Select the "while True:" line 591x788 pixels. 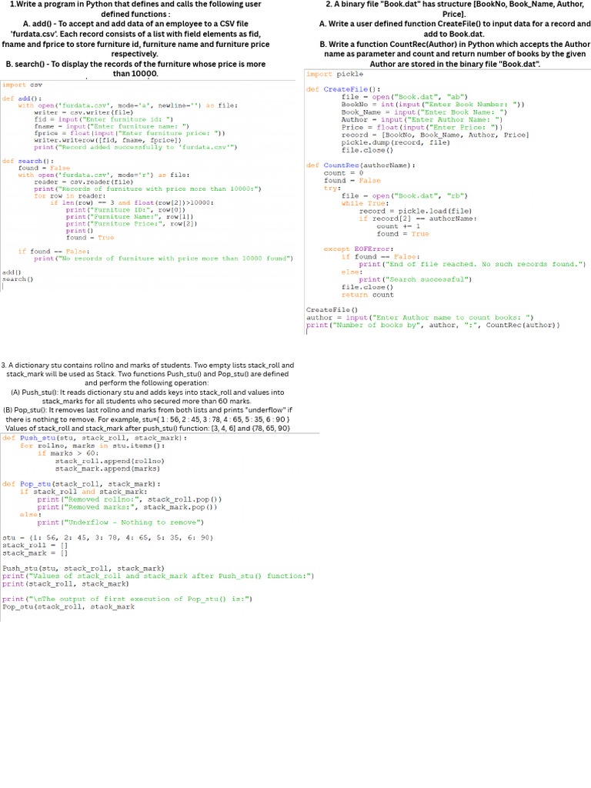pyautogui.click(x=366, y=203)
